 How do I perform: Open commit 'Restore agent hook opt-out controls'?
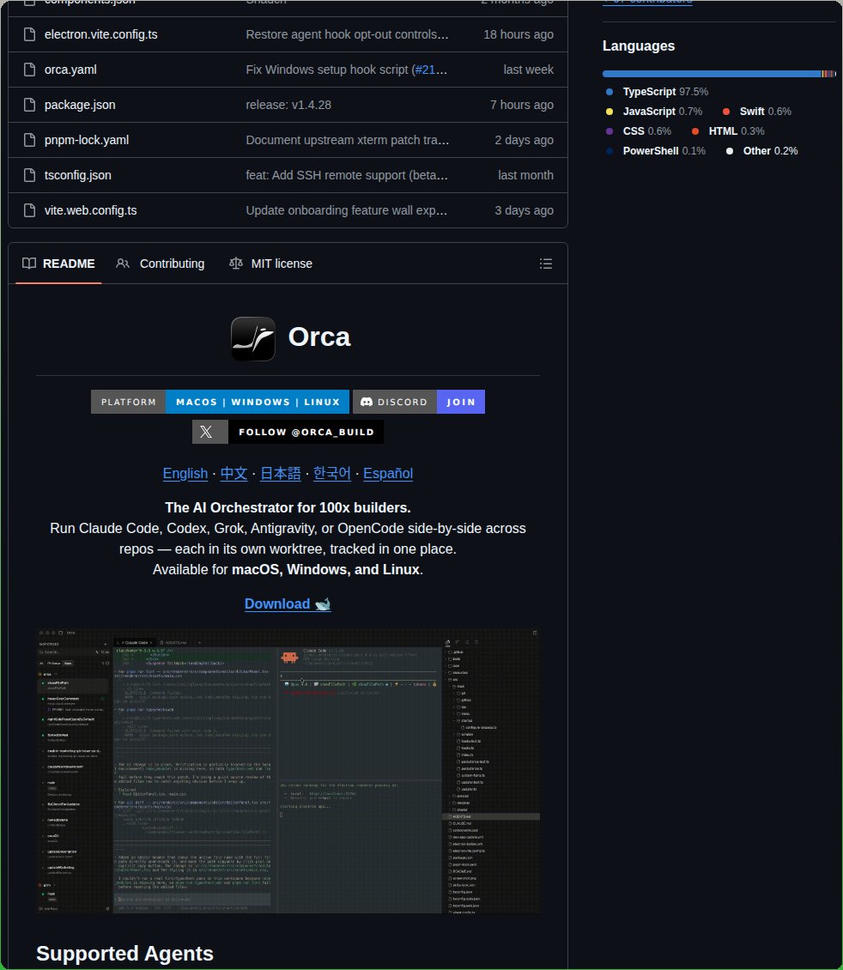coord(347,34)
